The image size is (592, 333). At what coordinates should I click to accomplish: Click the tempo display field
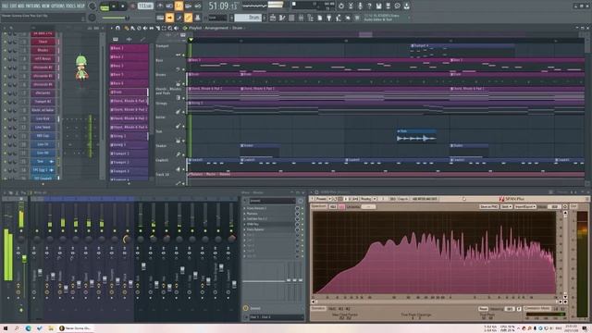145,6
